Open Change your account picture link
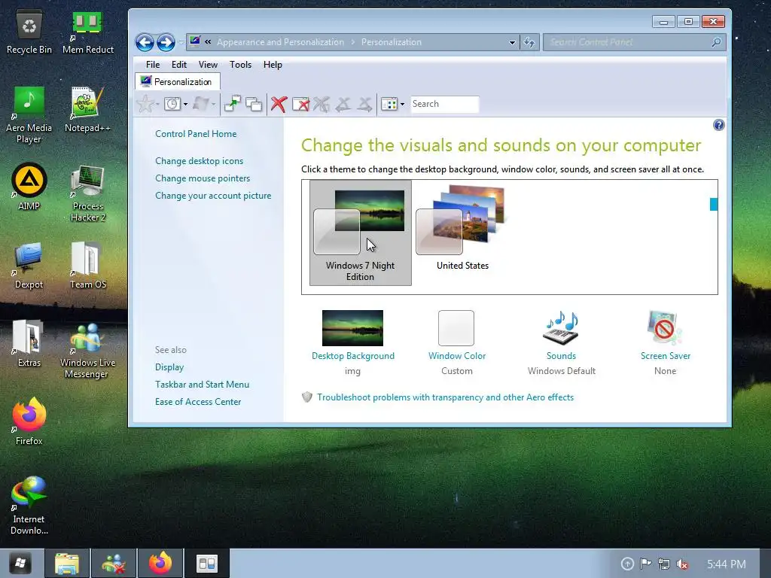 [213, 196]
